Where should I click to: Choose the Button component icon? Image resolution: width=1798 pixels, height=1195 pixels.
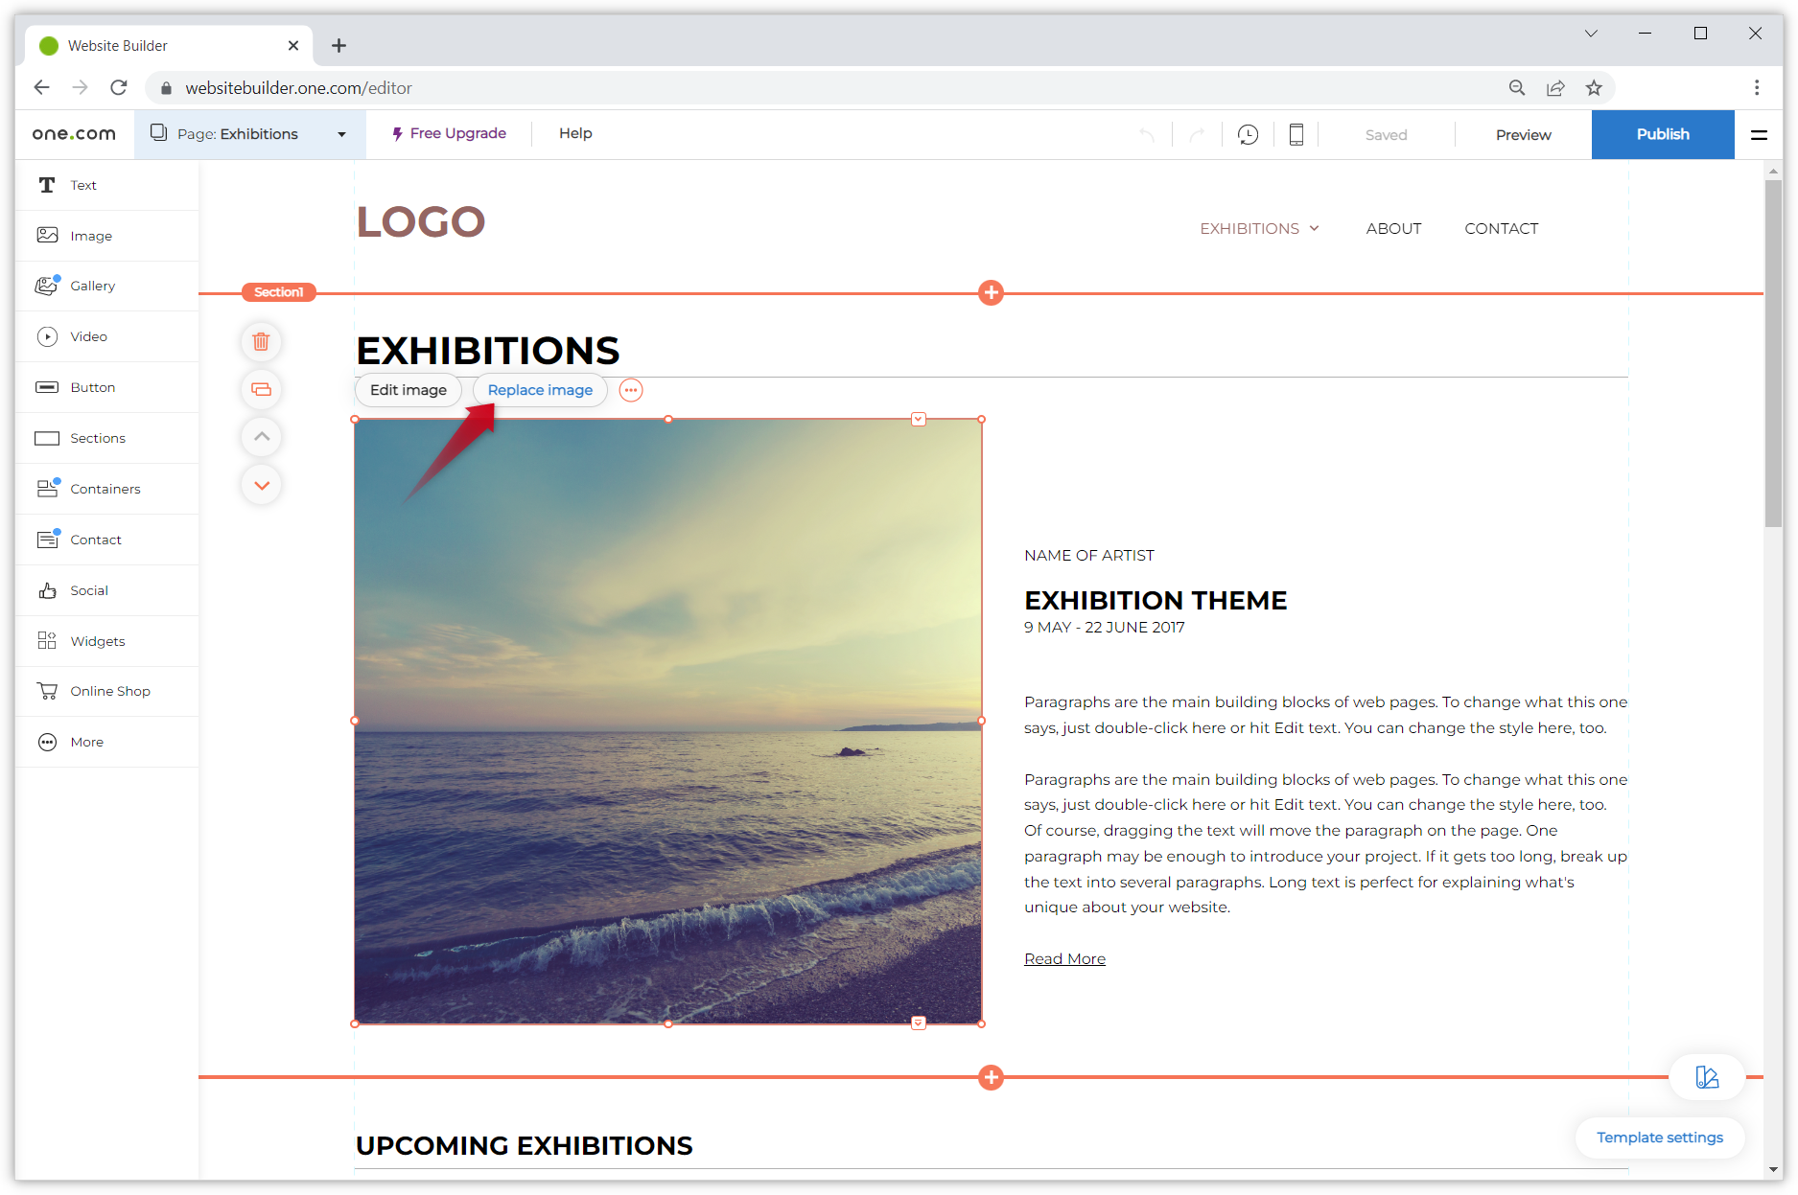47,387
